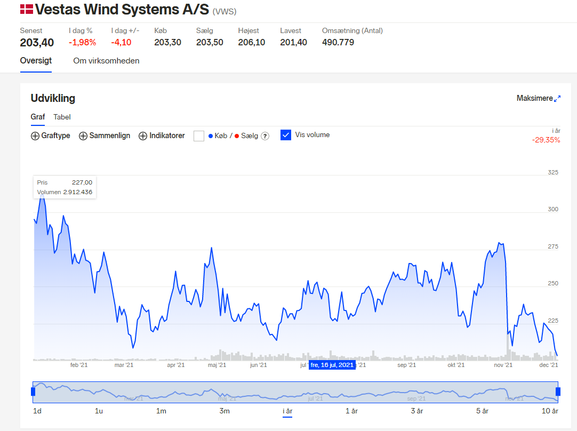Screen dimensions: 577x431
Task: Click the Indikatorer plus icon
Action: [x=143, y=136]
